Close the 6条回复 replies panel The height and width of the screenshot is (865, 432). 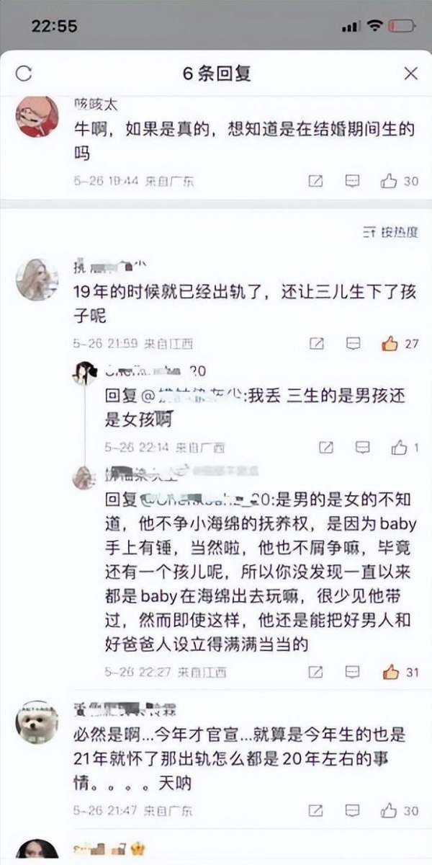pos(410,74)
